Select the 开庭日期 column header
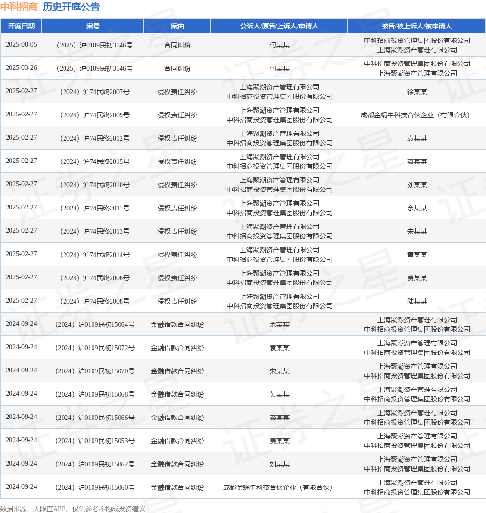 point(21,26)
